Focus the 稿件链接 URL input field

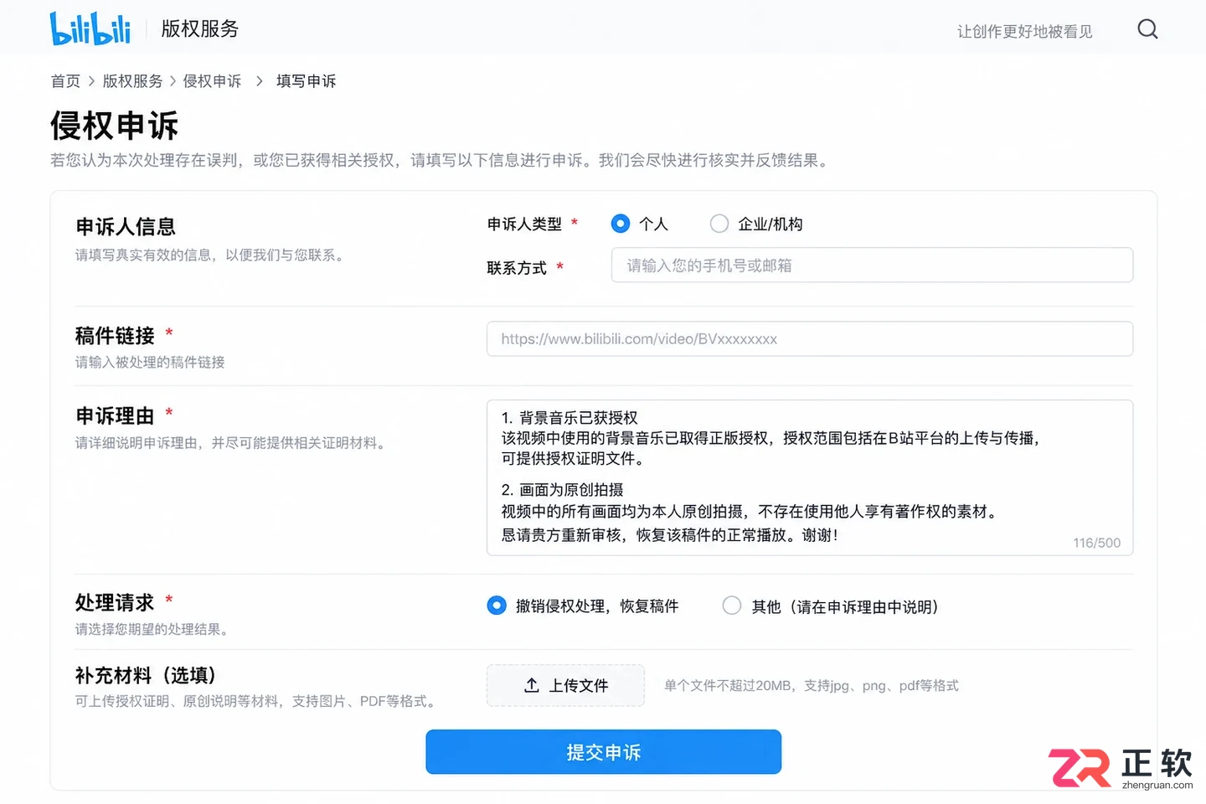click(x=810, y=338)
